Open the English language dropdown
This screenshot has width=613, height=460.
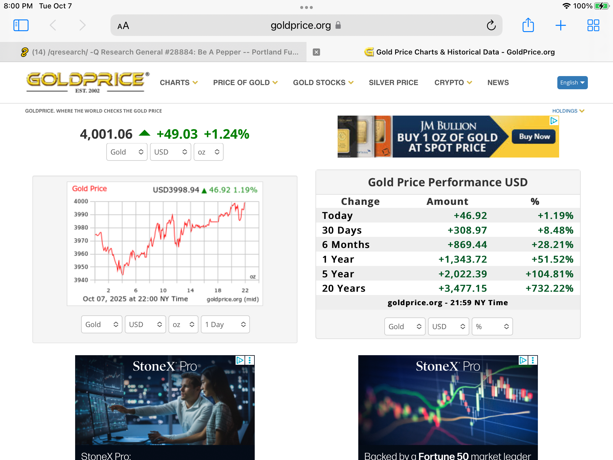point(572,83)
